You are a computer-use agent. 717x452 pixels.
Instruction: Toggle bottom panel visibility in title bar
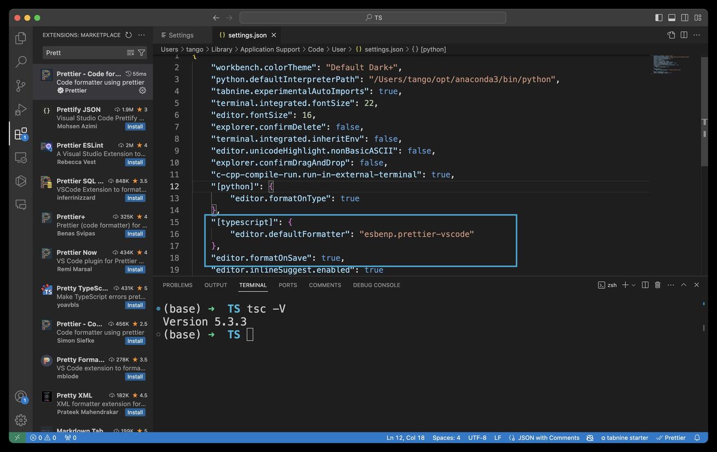click(672, 18)
